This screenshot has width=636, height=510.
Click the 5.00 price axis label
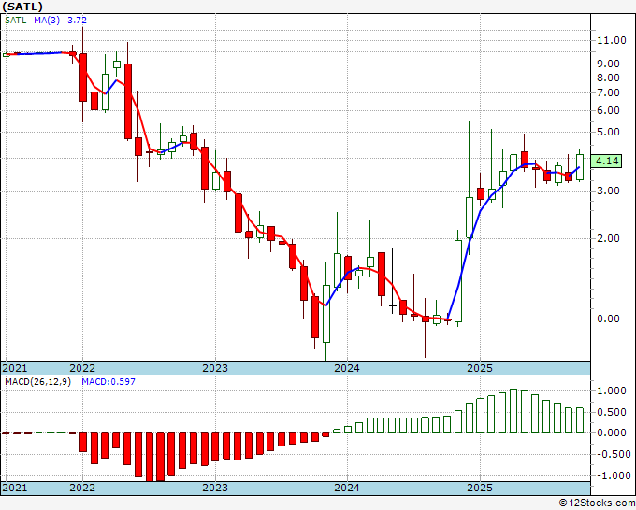(x=608, y=132)
